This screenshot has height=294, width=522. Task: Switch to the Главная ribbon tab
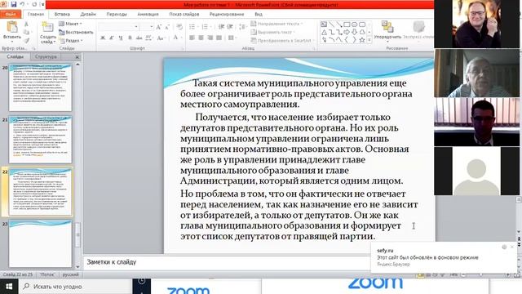click(36, 14)
